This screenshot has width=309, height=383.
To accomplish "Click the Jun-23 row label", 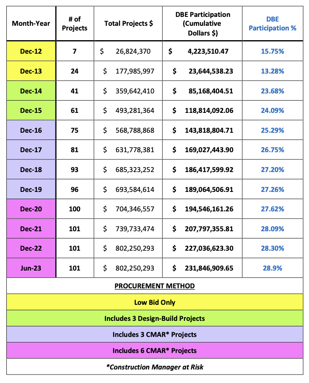I will pos(31,268).
